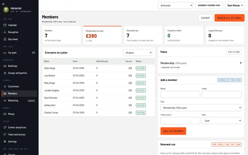Click the Members card icon

coord(5,93)
